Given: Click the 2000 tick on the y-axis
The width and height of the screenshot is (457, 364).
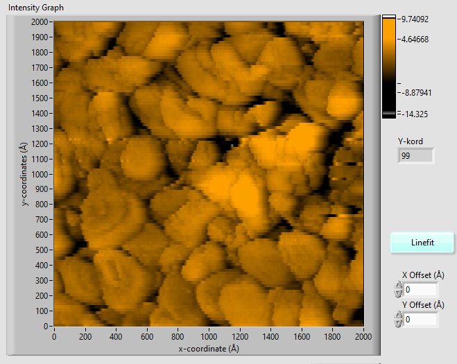Looking at the screenshot, I should pos(40,21).
